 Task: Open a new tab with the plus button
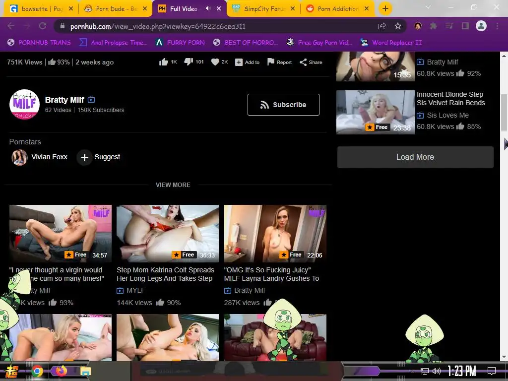click(x=385, y=8)
